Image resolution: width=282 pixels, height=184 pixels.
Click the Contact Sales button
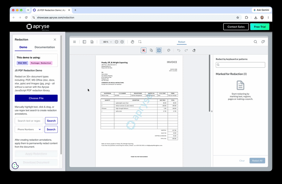(x=236, y=27)
